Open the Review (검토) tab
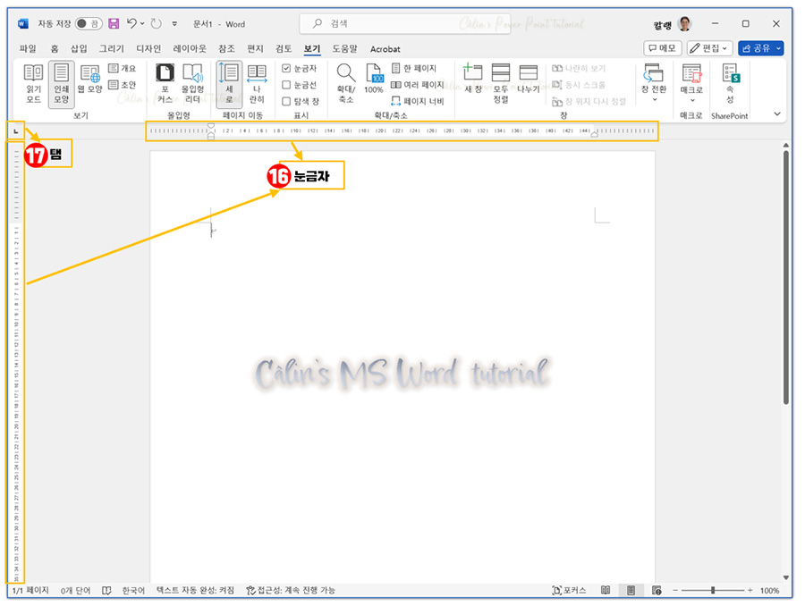The width and height of the screenshot is (805, 606). [x=284, y=49]
